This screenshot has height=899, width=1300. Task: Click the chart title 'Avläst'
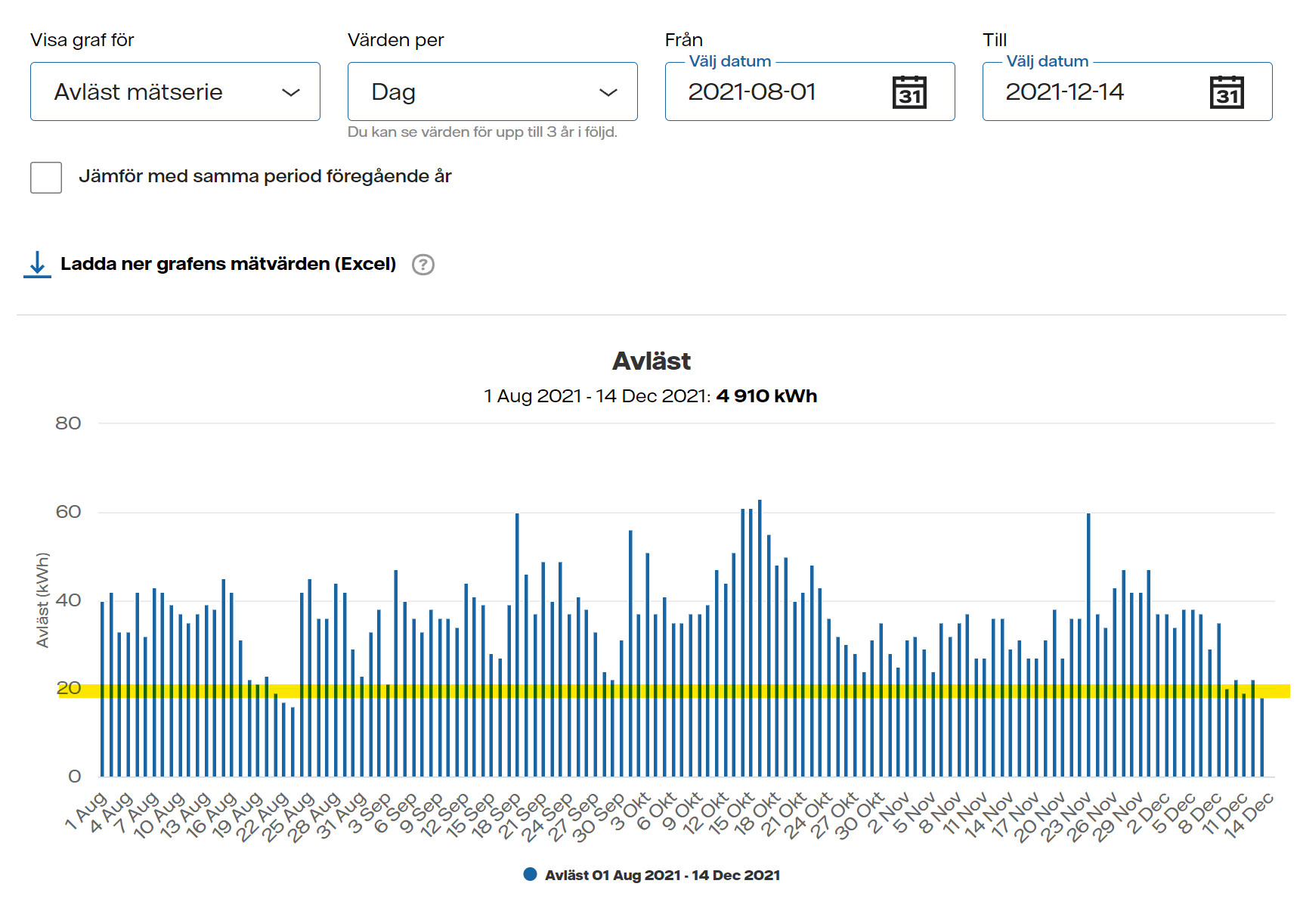(651, 361)
